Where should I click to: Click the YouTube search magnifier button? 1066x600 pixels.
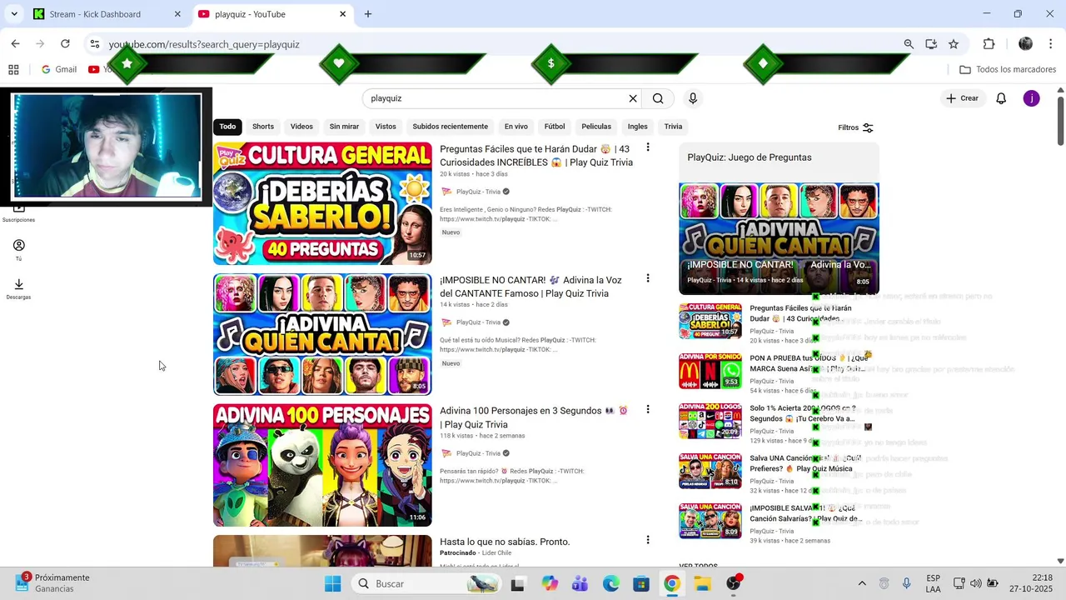[658, 98]
